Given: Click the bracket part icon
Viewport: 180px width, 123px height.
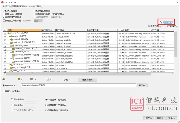Looking at the screenshot, I should click(x=12, y=36).
